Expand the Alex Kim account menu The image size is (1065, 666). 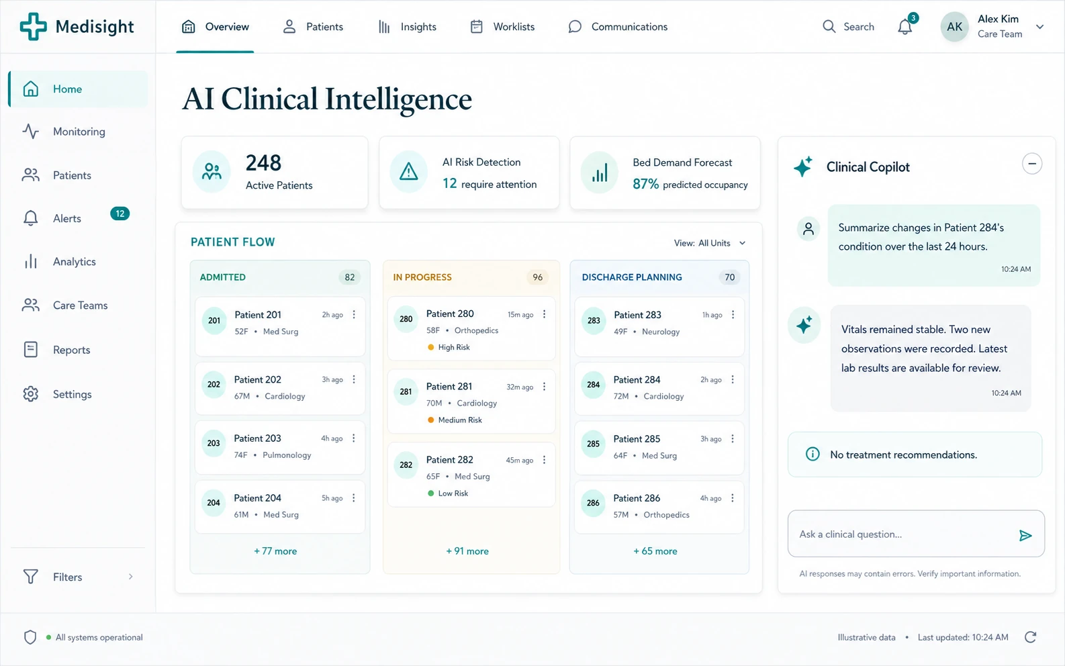[x=1040, y=27]
